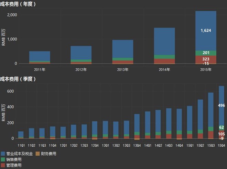Viewport: 227px width, 169px height.
Task: Select the 11Q4 quarterly bar
Action: pos(53,133)
